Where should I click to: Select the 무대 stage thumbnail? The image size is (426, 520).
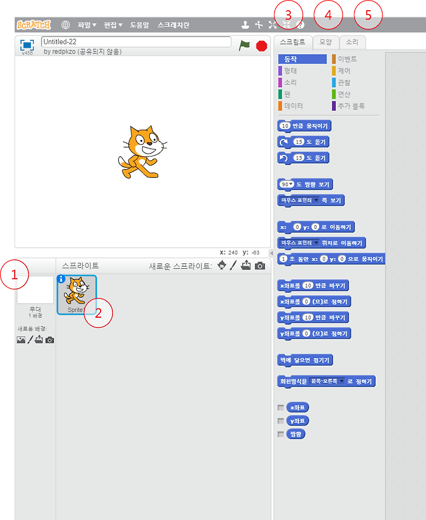pyautogui.click(x=35, y=290)
